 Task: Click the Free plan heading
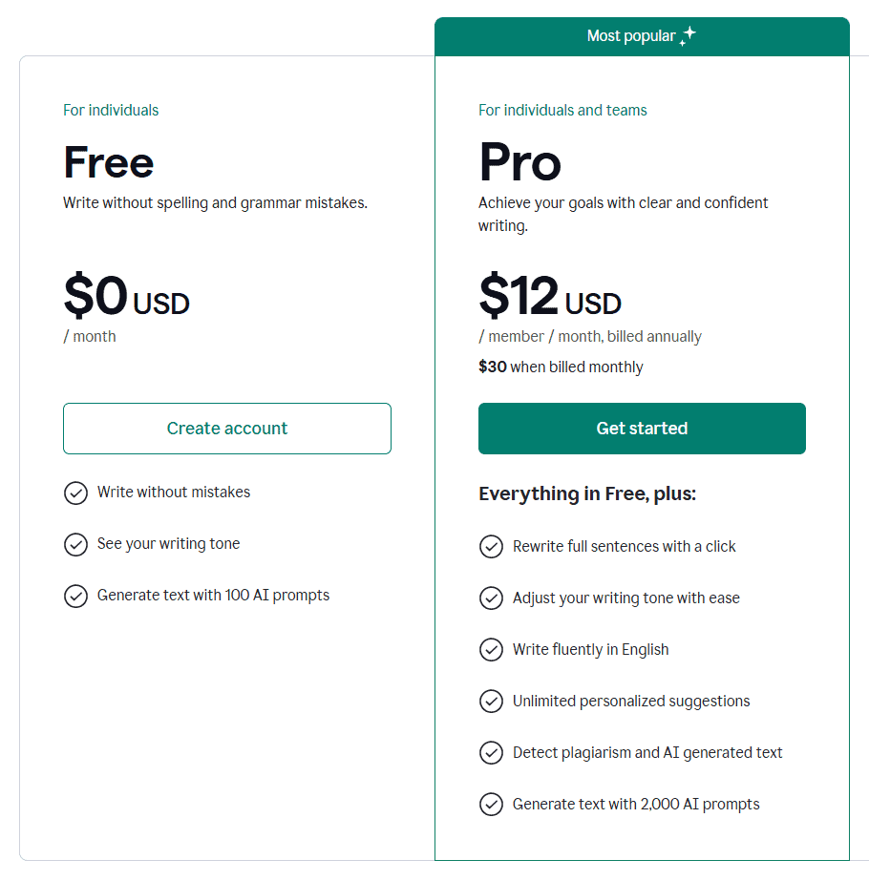(109, 162)
